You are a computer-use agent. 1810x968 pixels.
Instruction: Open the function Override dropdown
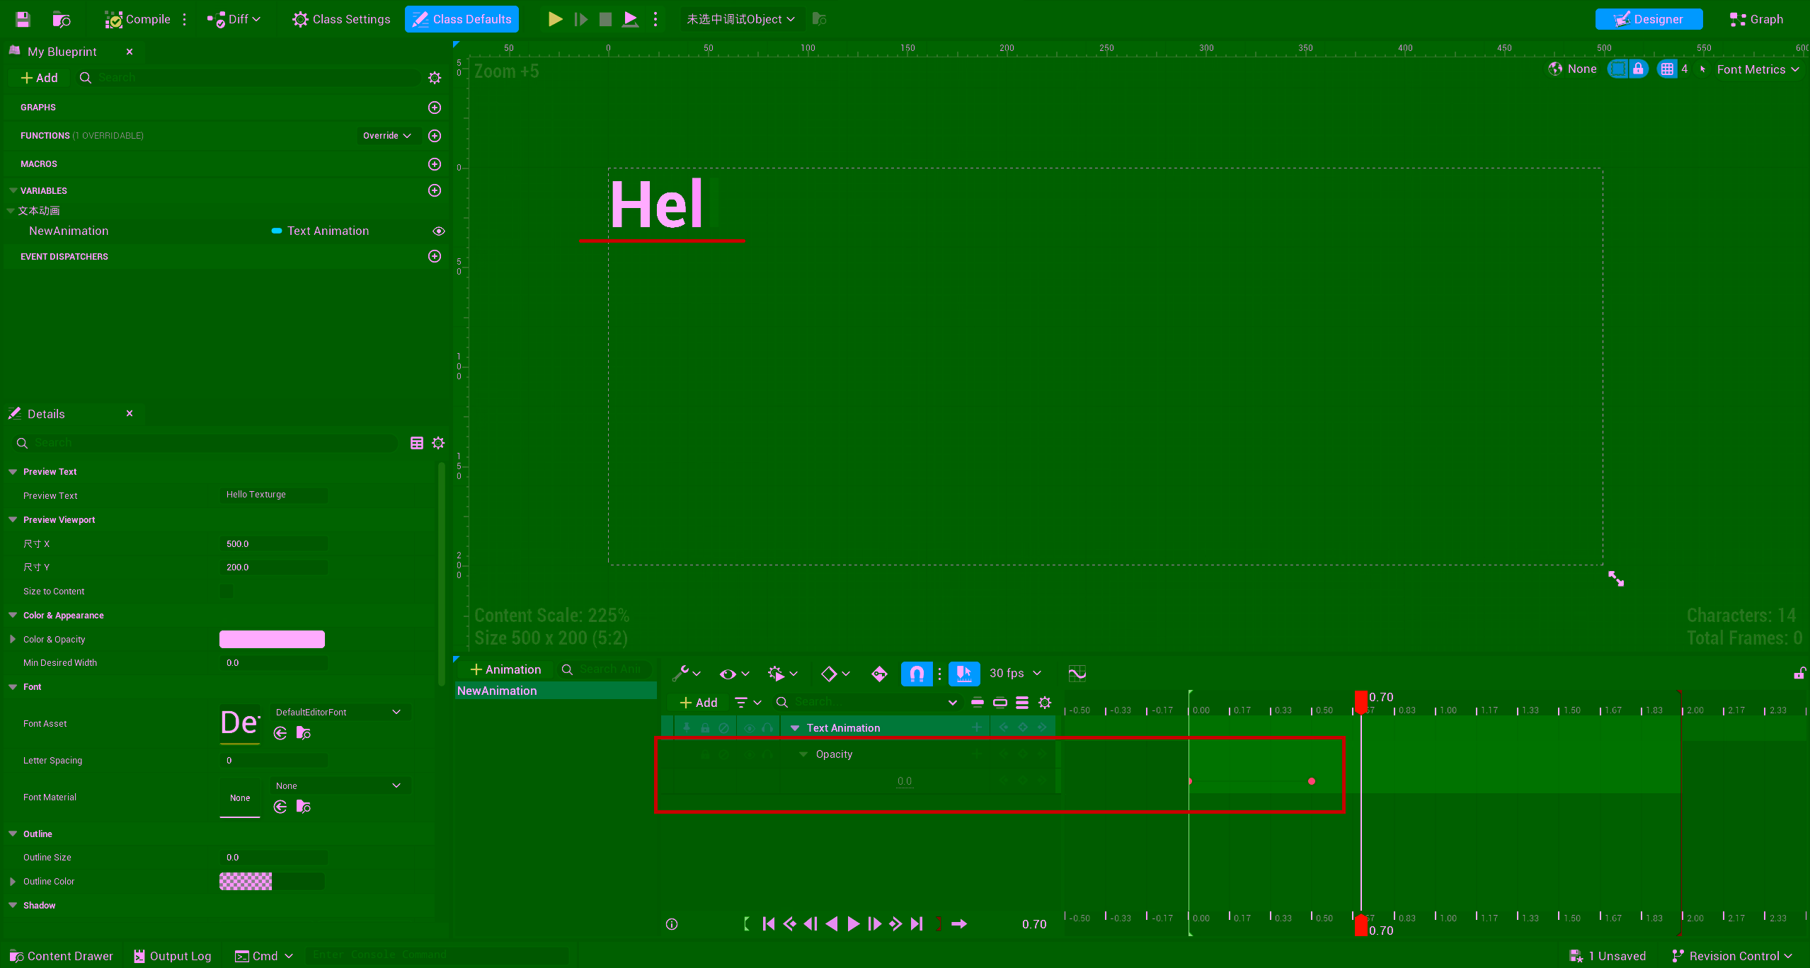point(387,136)
